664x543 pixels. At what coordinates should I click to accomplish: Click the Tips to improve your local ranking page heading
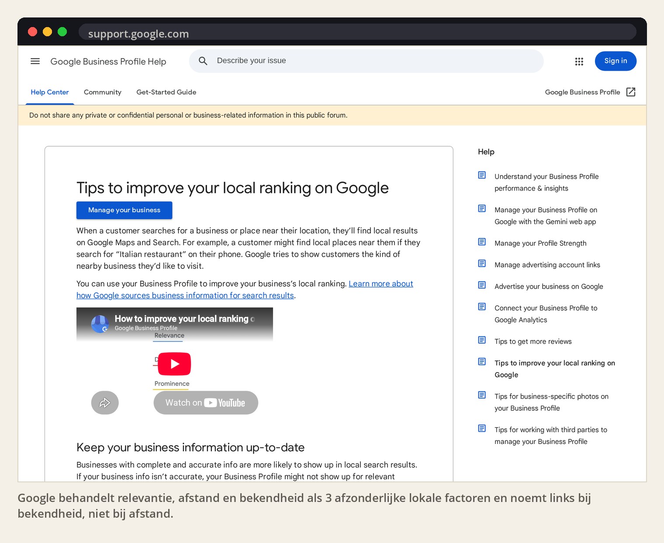[x=232, y=188]
